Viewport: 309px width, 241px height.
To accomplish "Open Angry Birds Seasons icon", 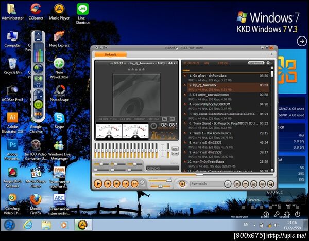I will 12,177.
